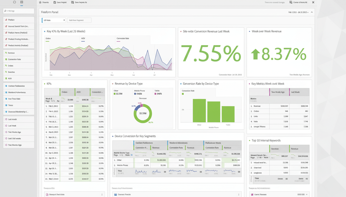Click the Save Report toolbar icon
Viewport: 346px width, 197px height.
click(x=55, y=2)
